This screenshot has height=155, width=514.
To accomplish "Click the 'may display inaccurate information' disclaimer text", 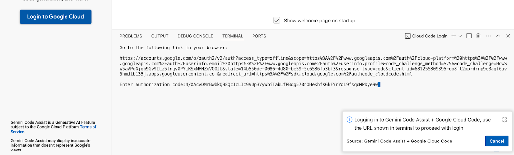I will tap(50, 145).
